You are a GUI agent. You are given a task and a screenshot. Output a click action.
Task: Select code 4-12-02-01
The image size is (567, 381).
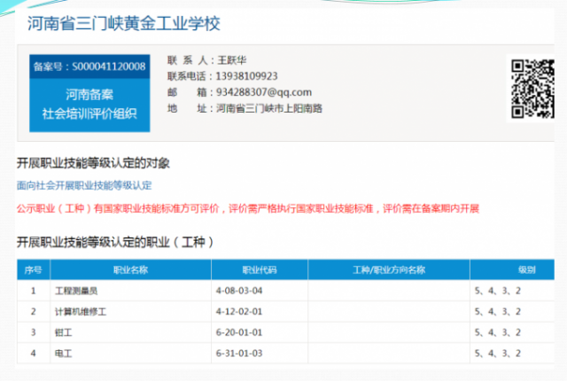click(239, 312)
